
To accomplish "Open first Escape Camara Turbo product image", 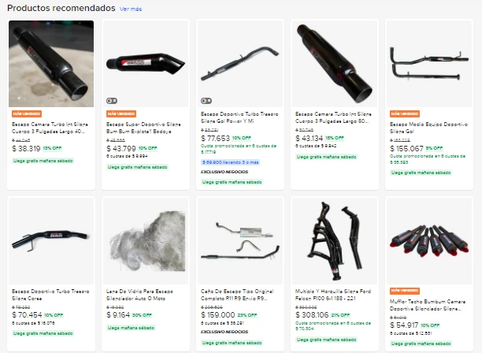I will point(51,64).
